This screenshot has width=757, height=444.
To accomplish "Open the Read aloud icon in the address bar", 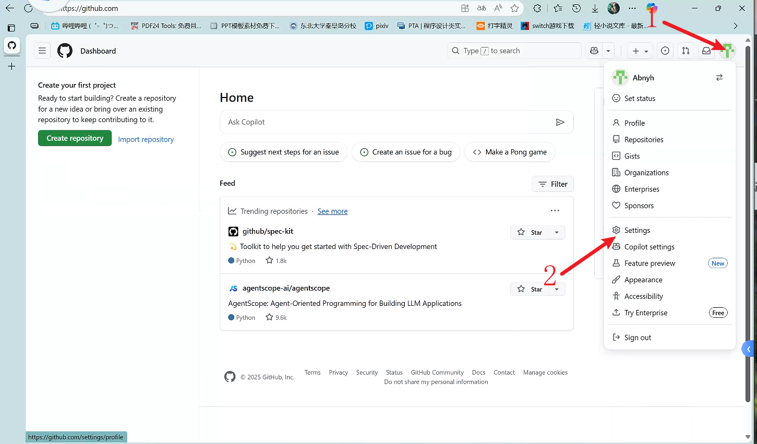I will pyautogui.click(x=498, y=8).
